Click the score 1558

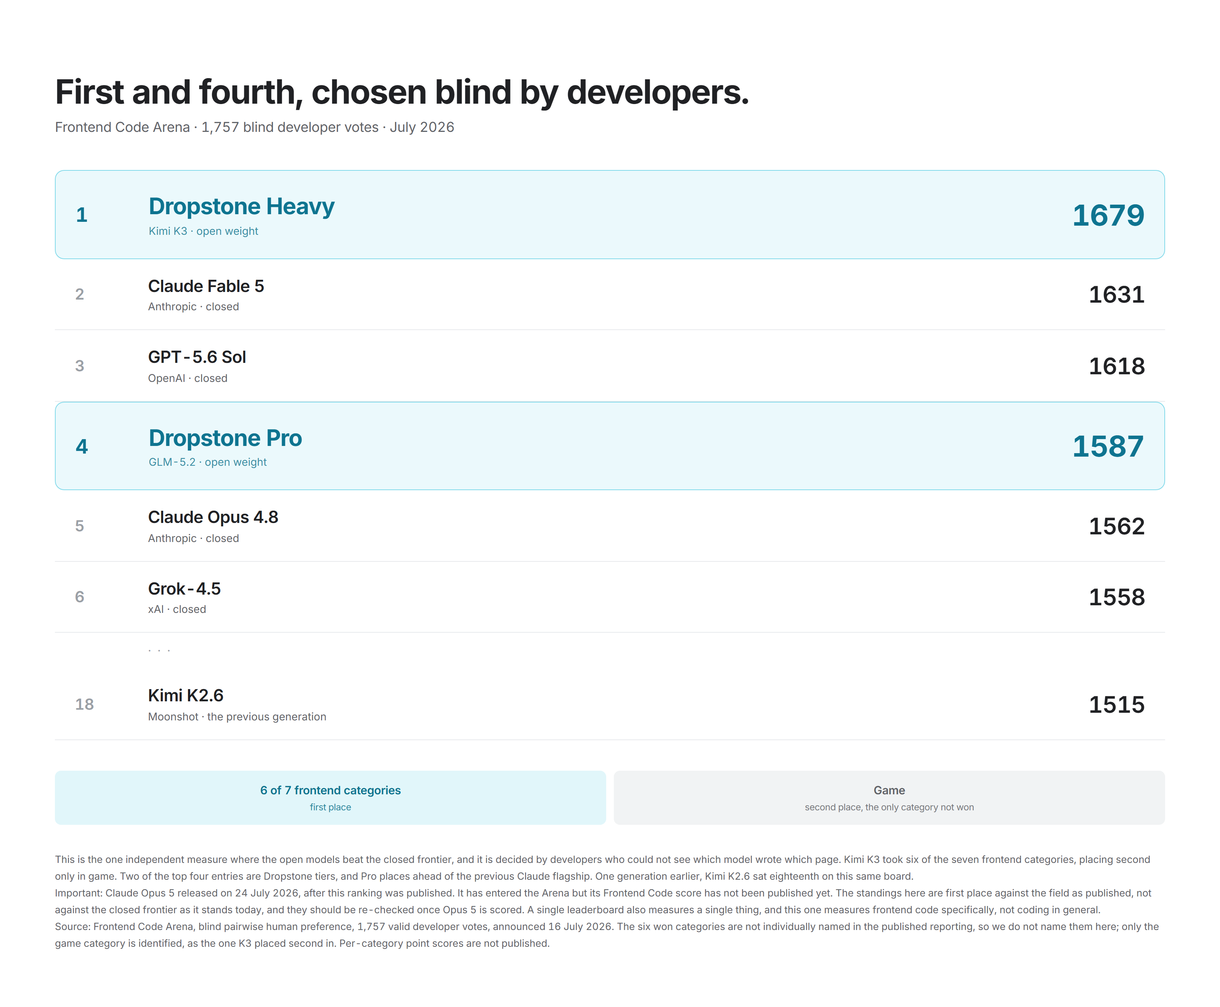(1116, 597)
